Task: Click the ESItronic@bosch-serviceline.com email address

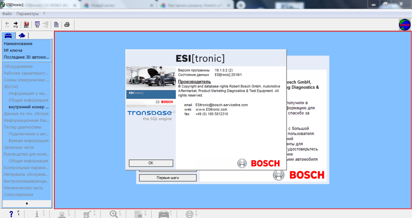Action: 221,105
